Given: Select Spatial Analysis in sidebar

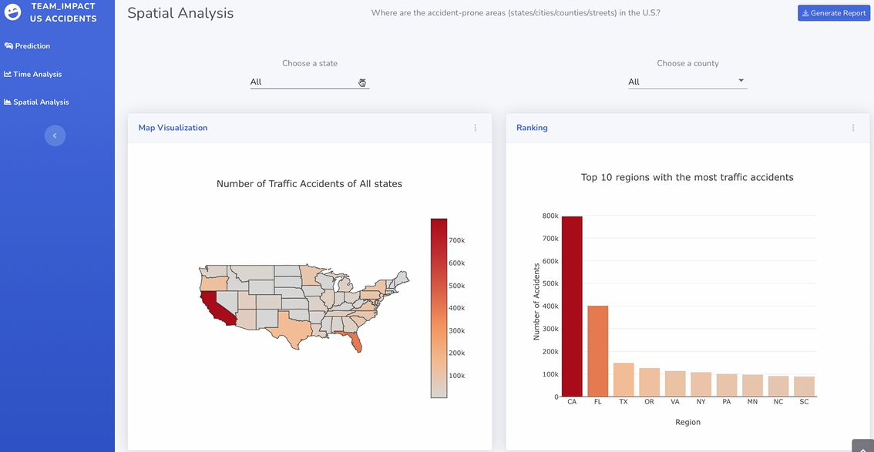Looking at the screenshot, I should [40, 102].
